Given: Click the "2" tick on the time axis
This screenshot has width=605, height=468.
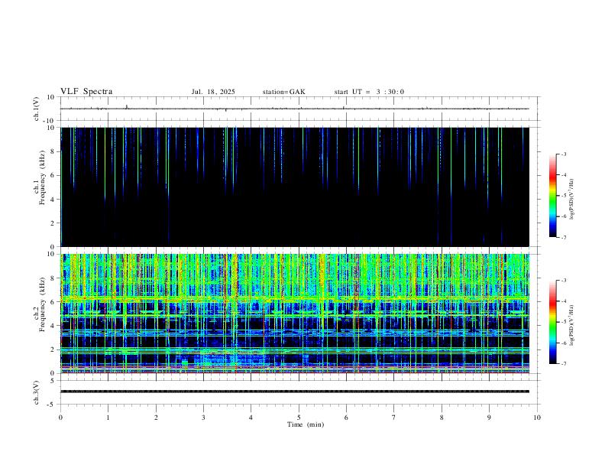Looking at the screenshot, I should 156,418.
